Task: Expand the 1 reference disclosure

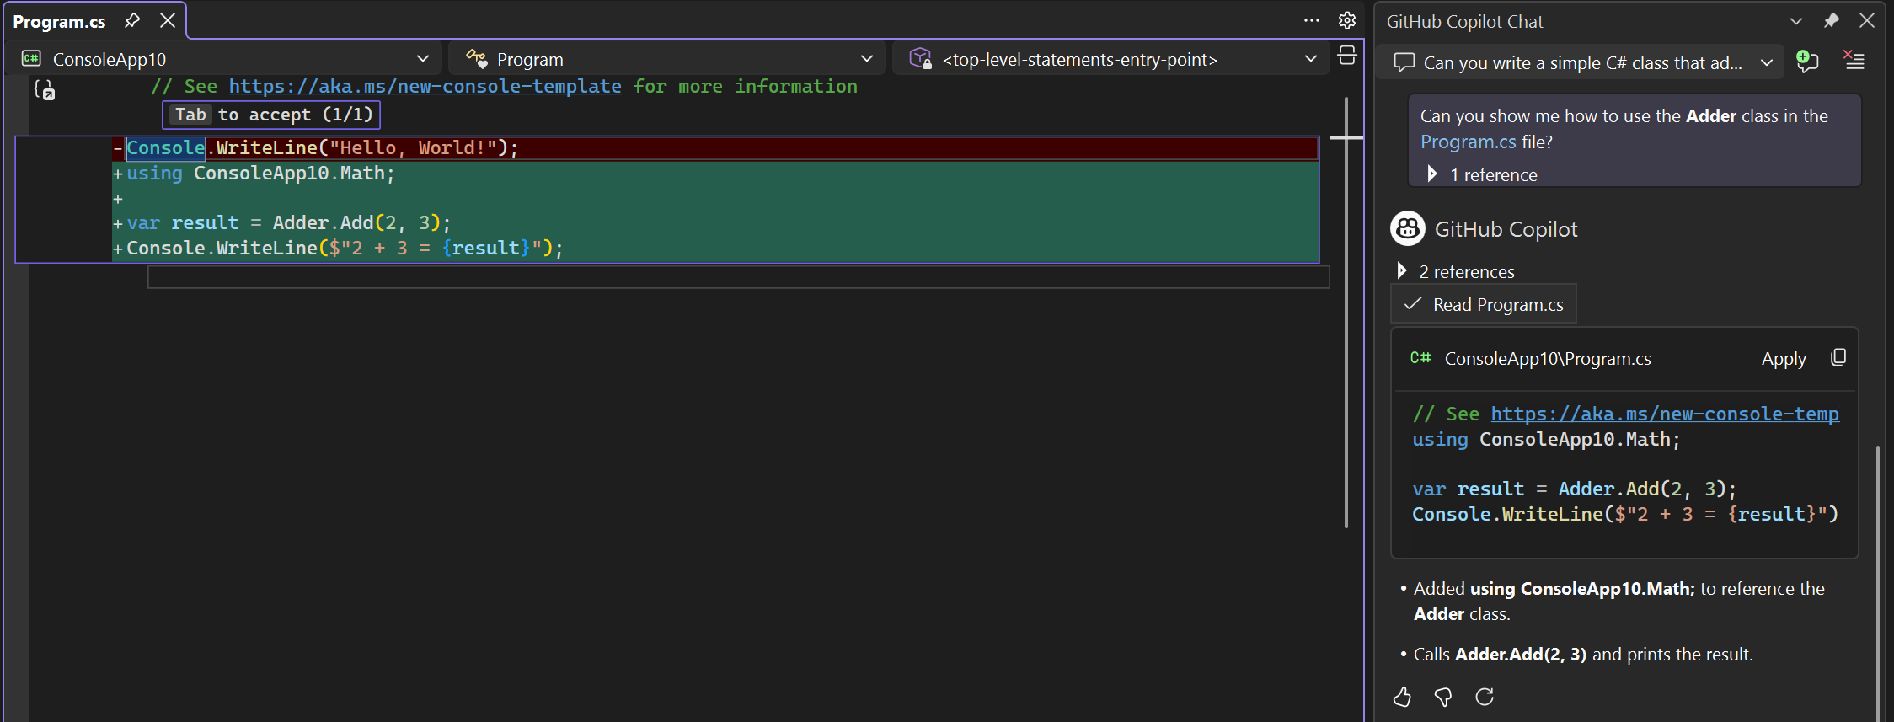Action: (x=1432, y=174)
